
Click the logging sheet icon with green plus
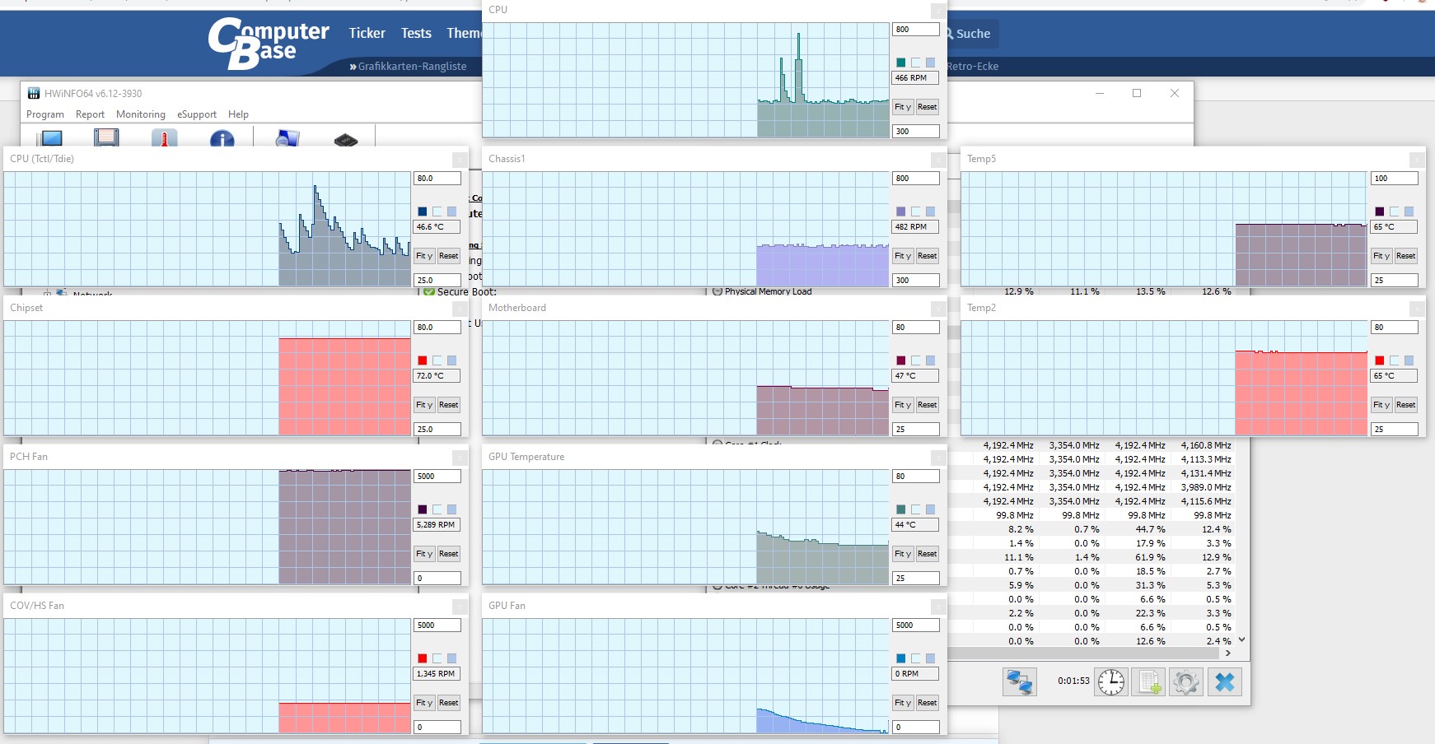pos(1149,681)
